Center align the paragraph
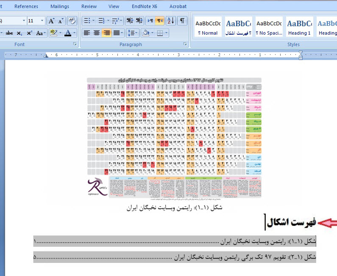Viewport: 337px width, 276px height. click(x=97, y=33)
